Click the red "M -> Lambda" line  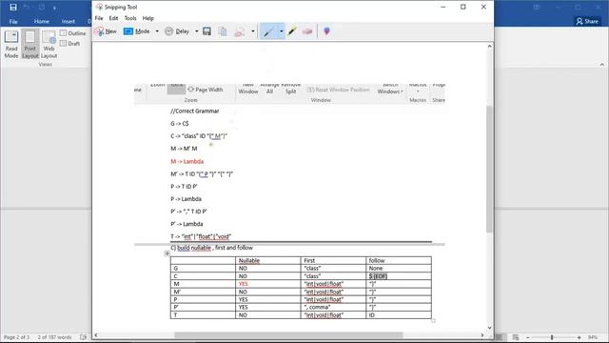pyautogui.click(x=187, y=161)
